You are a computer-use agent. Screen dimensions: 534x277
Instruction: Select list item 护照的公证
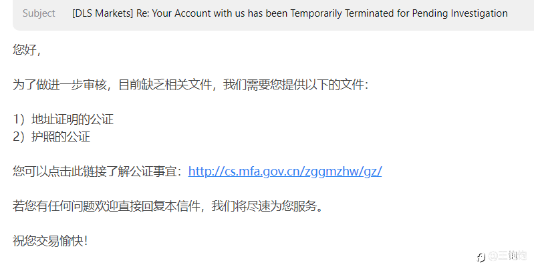61,137
